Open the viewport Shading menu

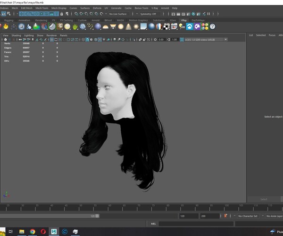[x=16, y=35]
